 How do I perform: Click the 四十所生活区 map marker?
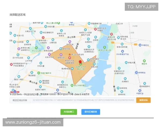[x=18, y=55]
